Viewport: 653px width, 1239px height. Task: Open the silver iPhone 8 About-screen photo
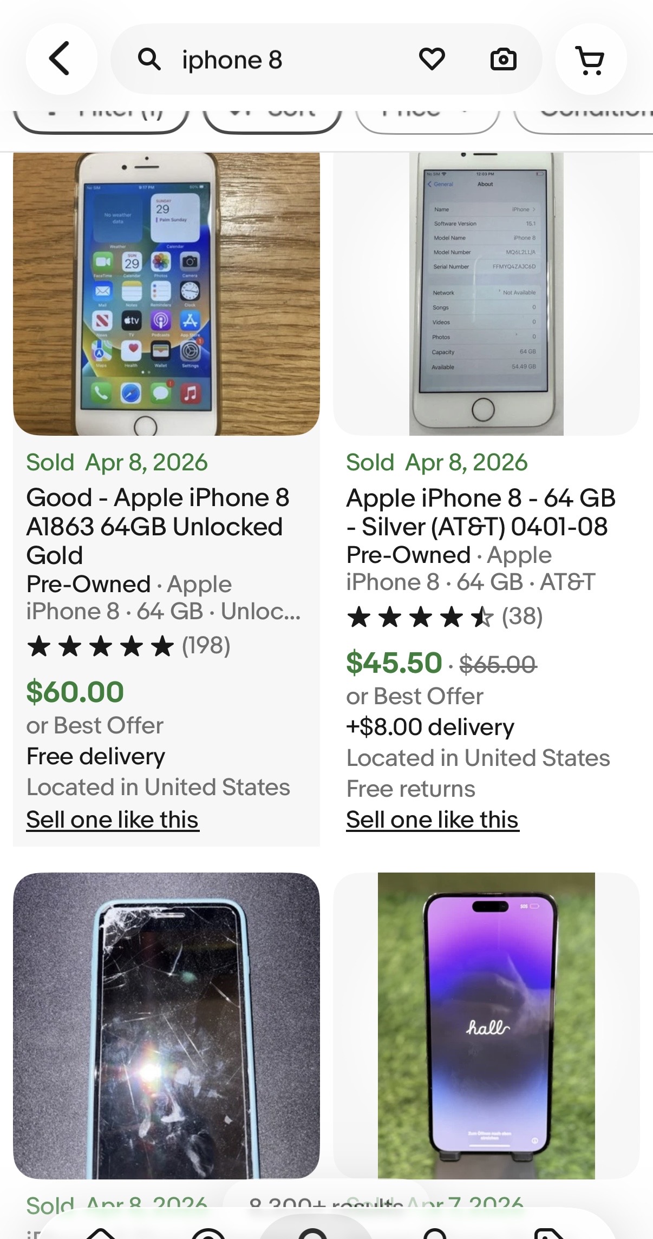coord(486,294)
